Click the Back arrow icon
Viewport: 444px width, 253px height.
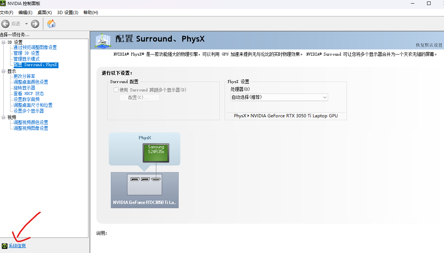coord(5,24)
